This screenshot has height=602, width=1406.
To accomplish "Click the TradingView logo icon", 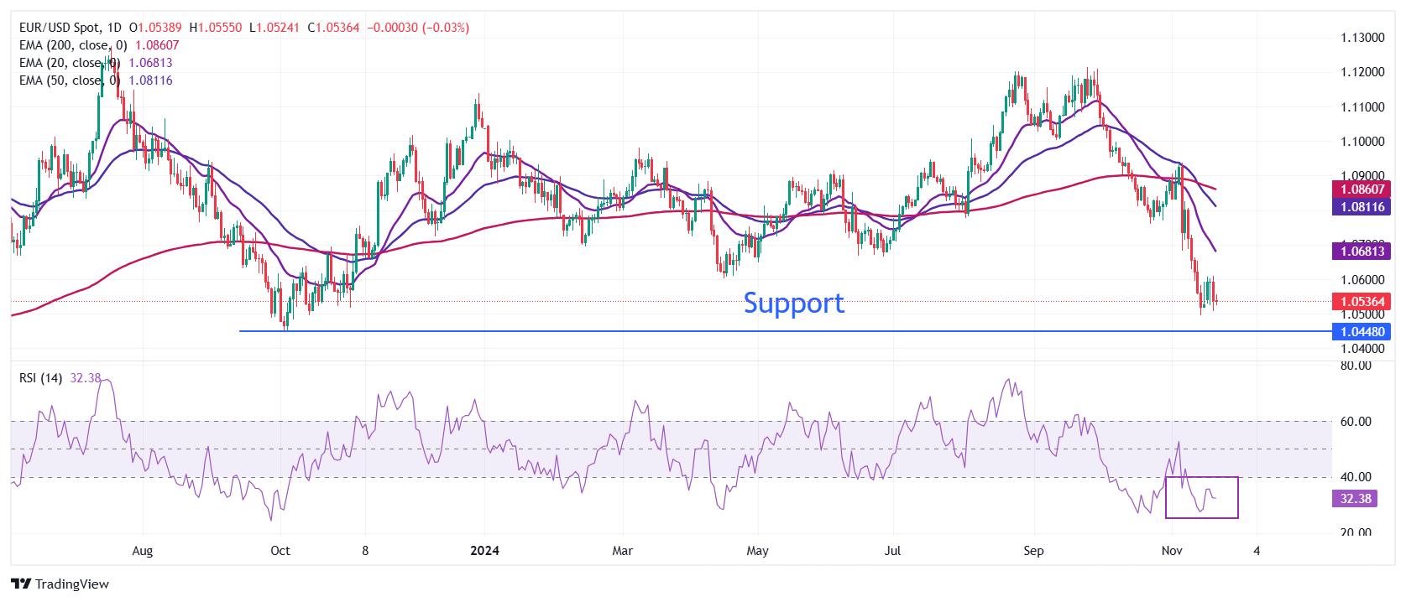I will pos(21,584).
